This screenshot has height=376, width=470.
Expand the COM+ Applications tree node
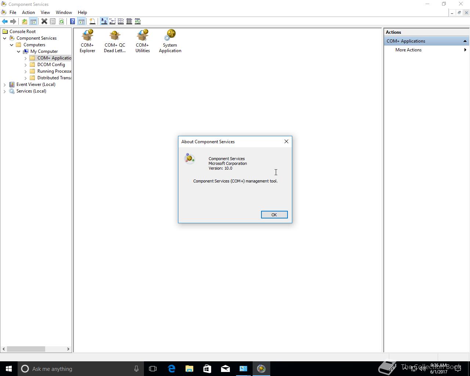coord(26,58)
